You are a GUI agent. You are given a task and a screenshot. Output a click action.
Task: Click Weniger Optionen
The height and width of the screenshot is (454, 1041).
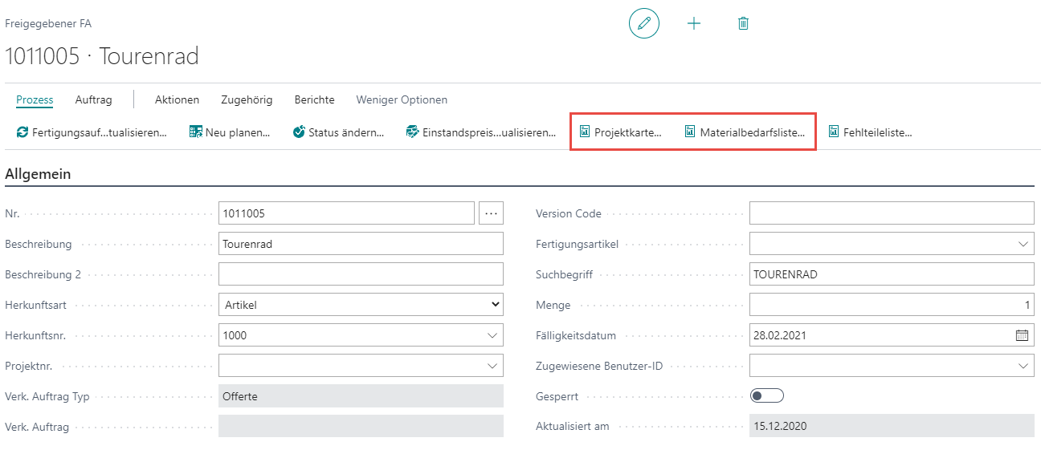tap(402, 100)
